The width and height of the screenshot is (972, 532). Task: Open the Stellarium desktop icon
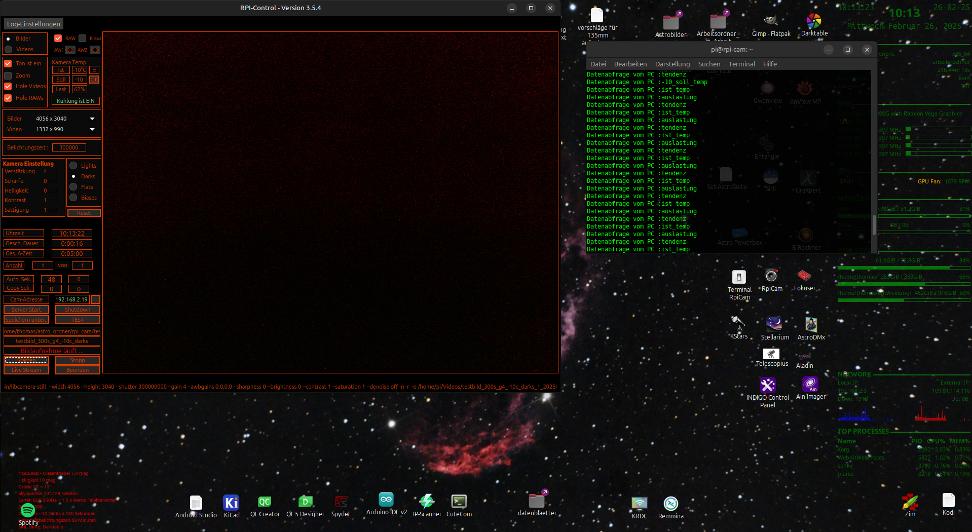point(774,328)
